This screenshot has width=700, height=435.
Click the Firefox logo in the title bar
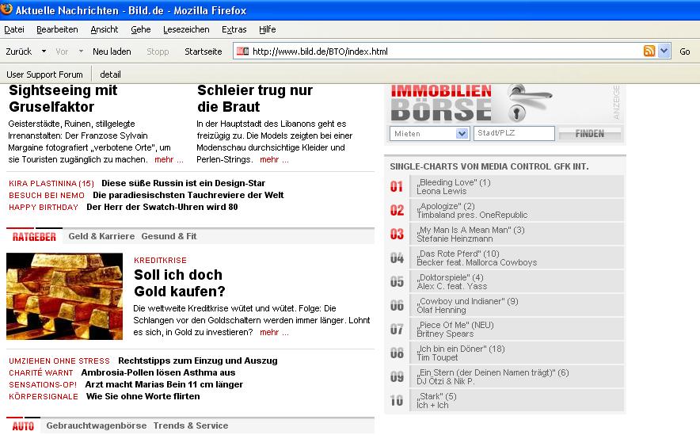[6, 9]
